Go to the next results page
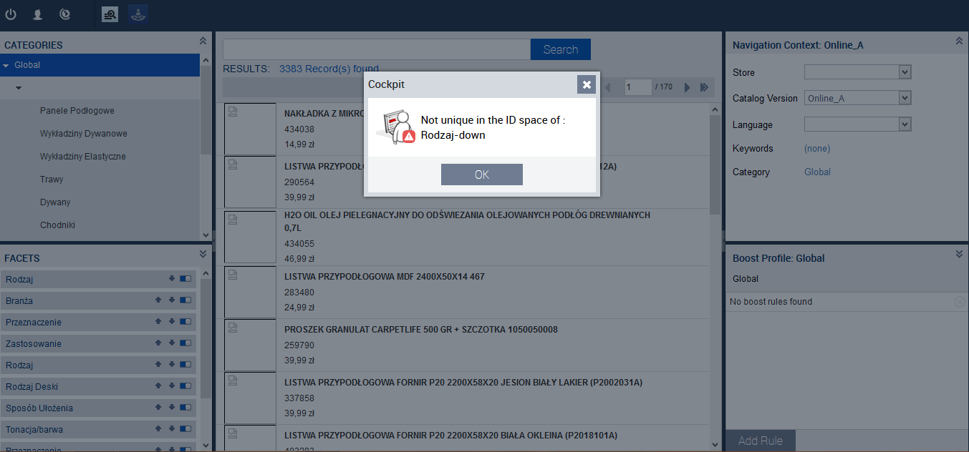The height and width of the screenshot is (452, 969). tap(687, 87)
